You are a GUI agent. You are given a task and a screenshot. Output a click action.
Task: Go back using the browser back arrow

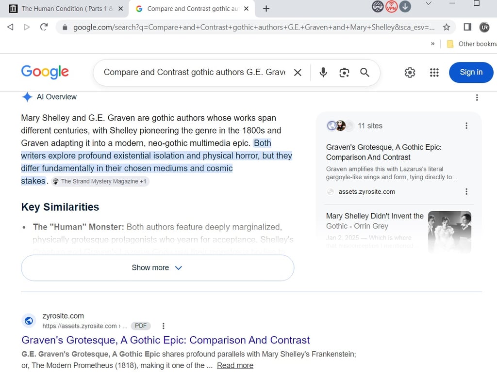coord(10,27)
